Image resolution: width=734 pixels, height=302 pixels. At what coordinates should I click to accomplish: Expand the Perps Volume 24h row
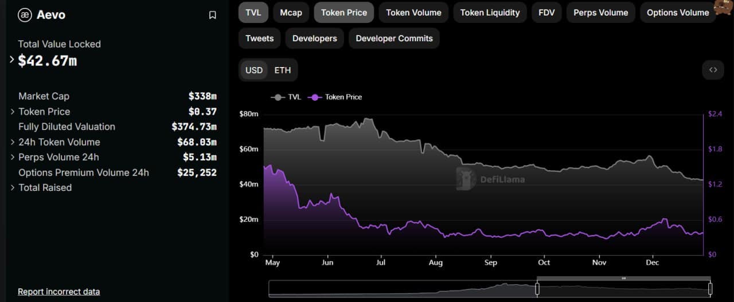click(13, 157)
